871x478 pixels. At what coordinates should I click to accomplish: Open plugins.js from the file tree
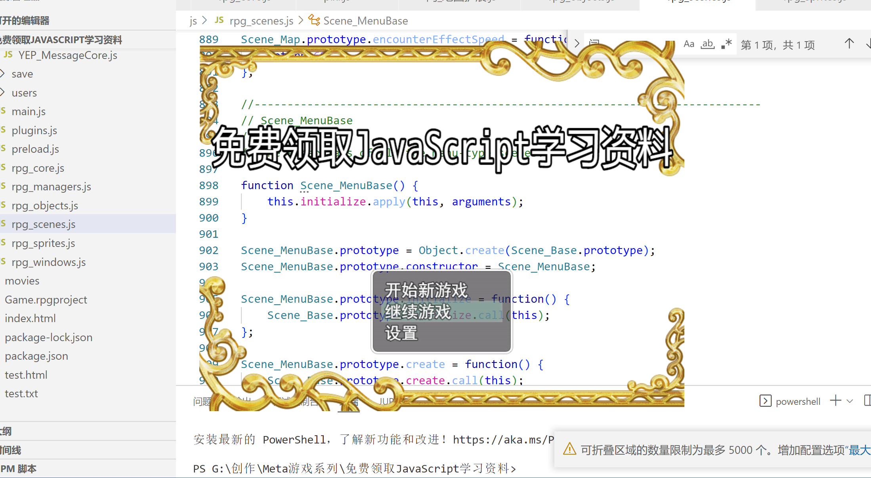click(34, 130)
